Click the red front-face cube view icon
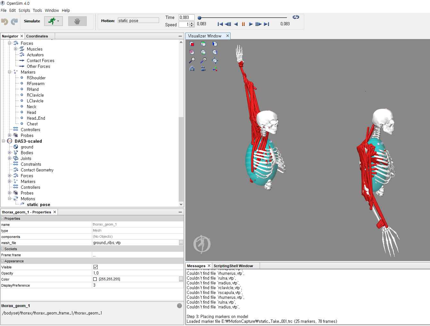Viewport: 430px width, 326px height. 192,44
